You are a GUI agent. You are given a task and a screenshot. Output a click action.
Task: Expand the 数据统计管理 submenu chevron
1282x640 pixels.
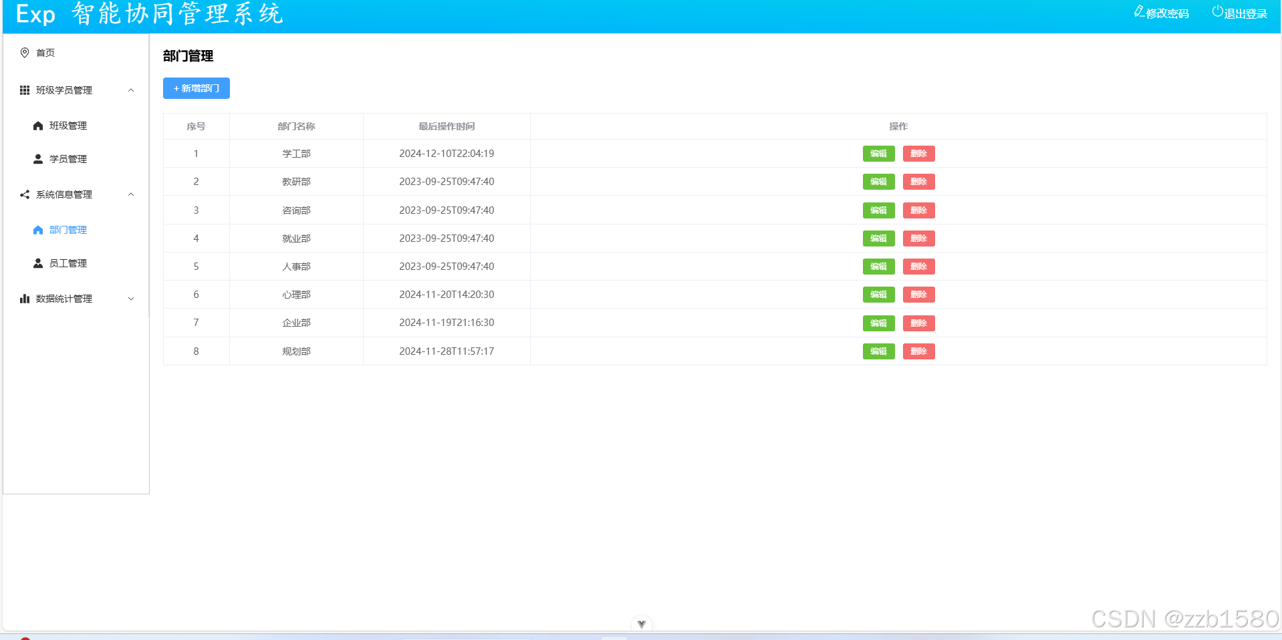131,299
